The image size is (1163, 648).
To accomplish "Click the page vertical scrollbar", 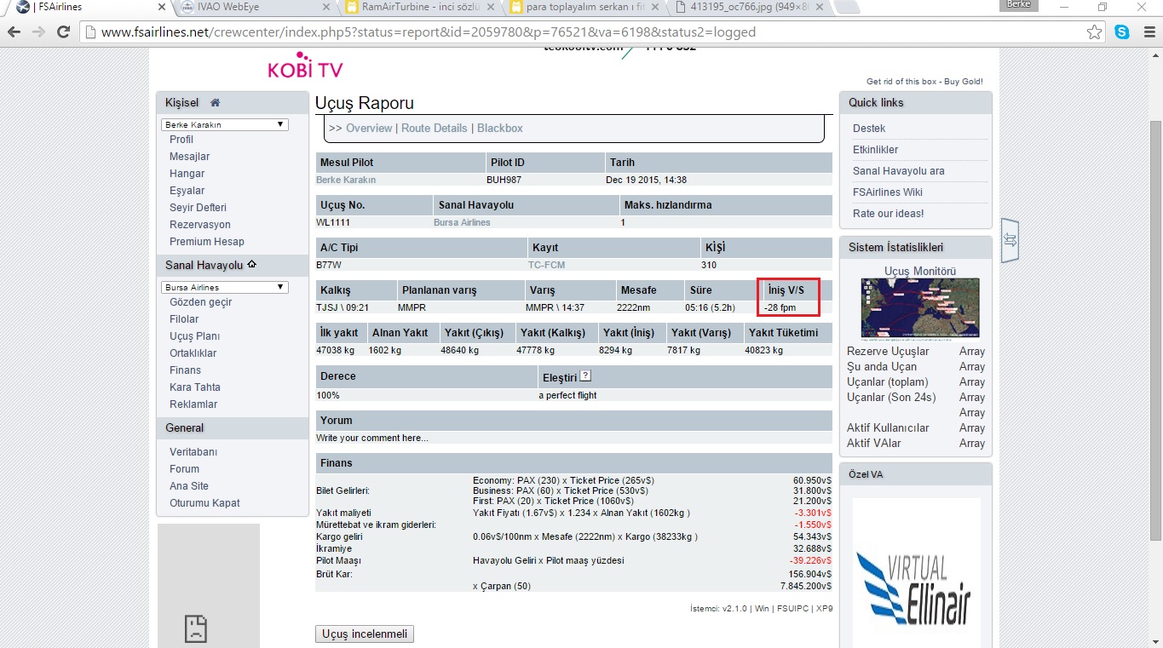I will [1155, 332].
